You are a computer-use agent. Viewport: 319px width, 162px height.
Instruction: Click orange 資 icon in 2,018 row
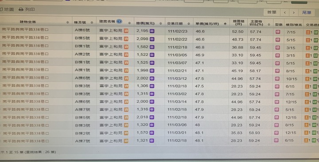[126, 117]
